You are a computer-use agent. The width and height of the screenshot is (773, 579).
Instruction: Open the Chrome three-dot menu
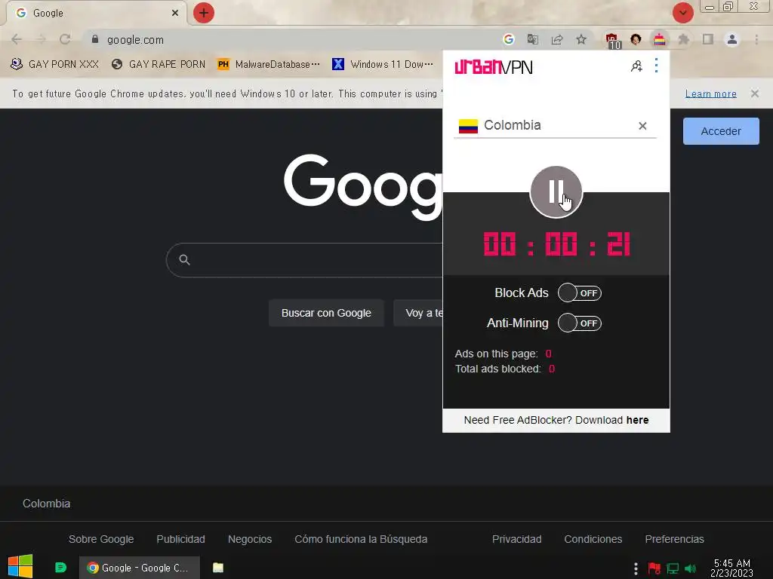click(756, 39)
